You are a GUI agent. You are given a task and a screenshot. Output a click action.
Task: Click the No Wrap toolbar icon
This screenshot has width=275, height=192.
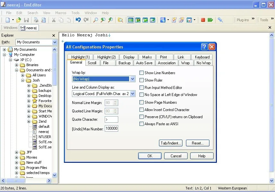130,20
